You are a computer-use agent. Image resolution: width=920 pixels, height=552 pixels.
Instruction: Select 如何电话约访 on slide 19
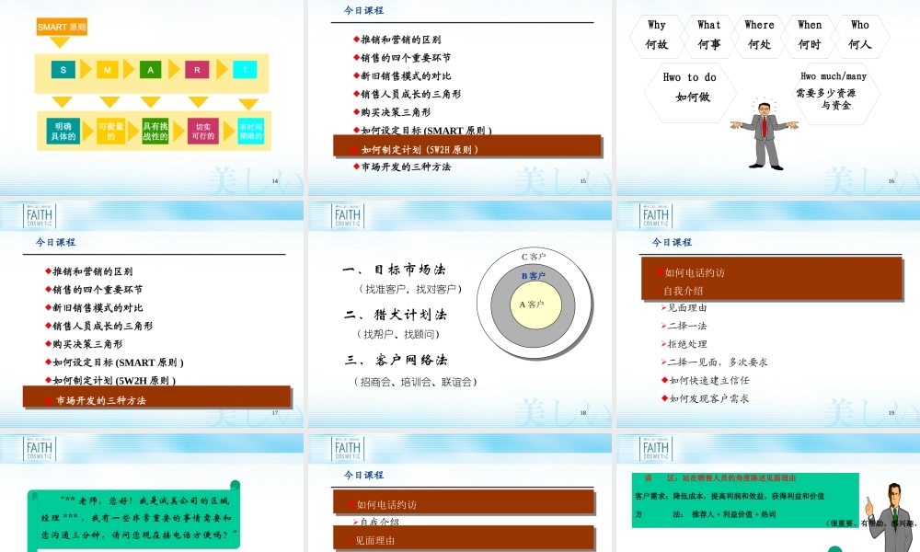coord(696,272)
